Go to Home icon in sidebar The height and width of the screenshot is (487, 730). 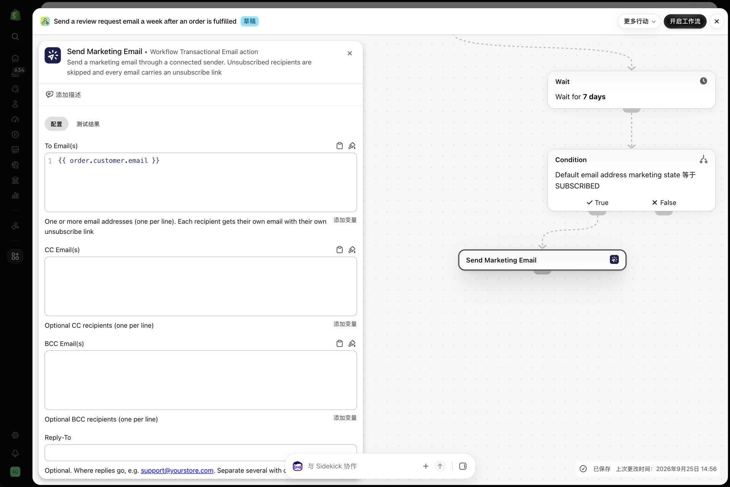tap(15, 58)
